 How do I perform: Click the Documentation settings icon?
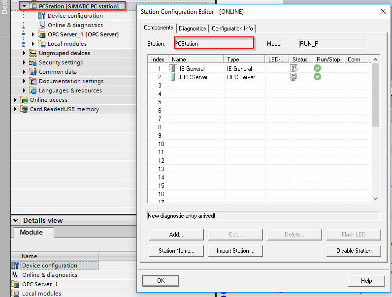tap(33, 81)
